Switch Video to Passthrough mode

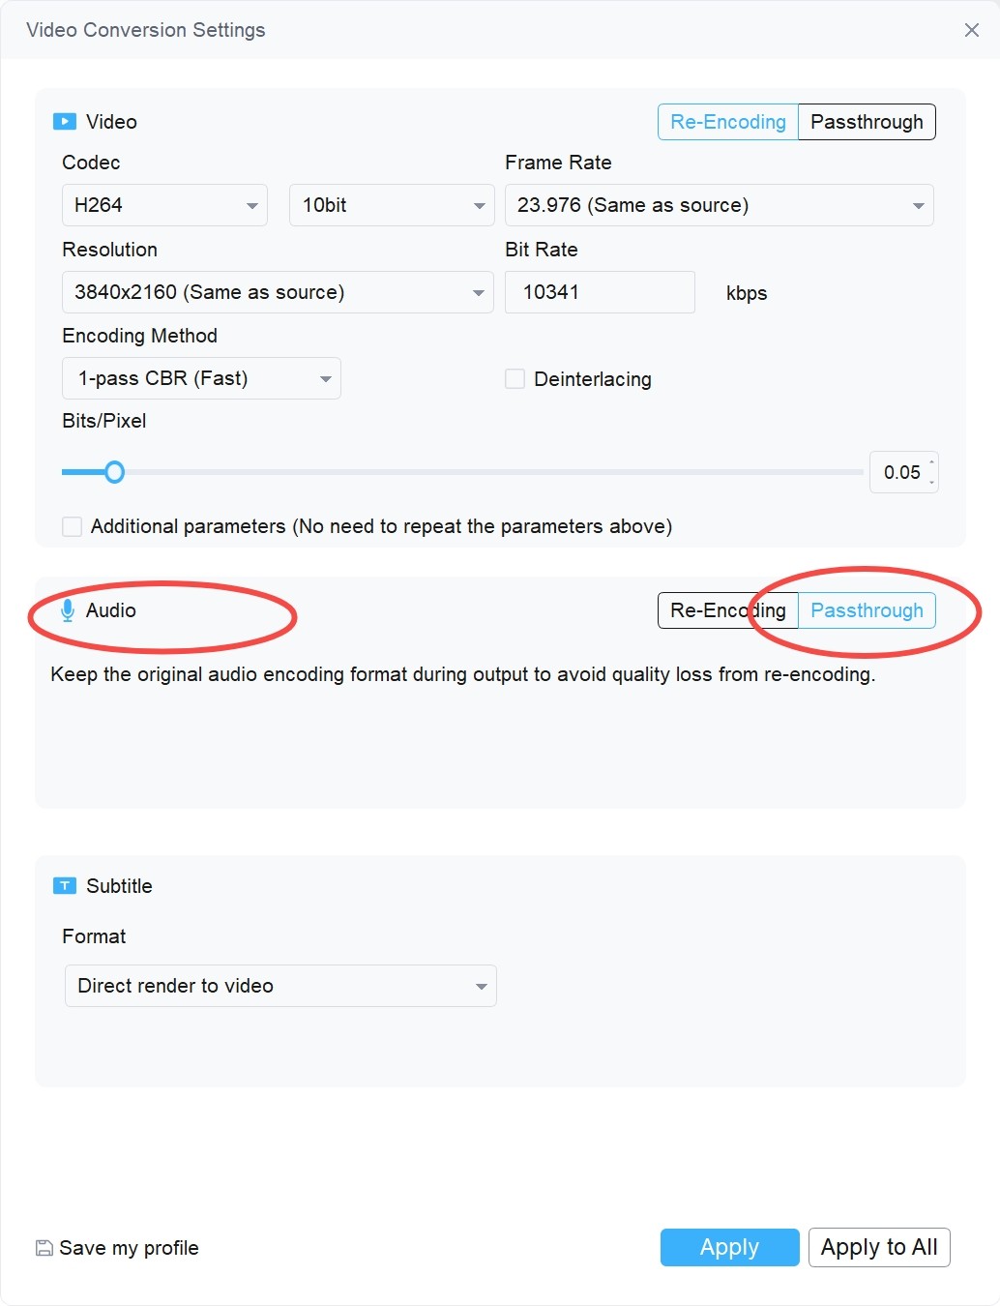click(x=867, y=122)
